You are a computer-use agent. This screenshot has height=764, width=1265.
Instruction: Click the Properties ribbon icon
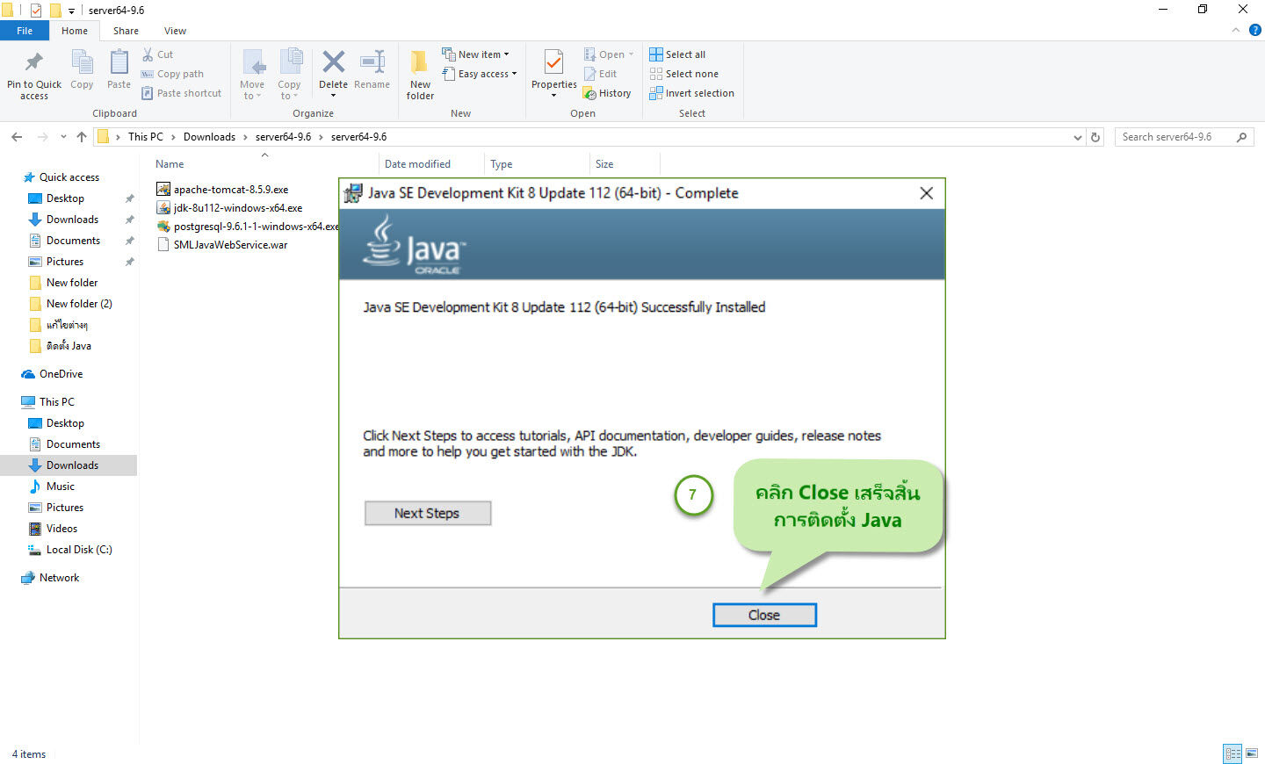[x=553, y=62]
